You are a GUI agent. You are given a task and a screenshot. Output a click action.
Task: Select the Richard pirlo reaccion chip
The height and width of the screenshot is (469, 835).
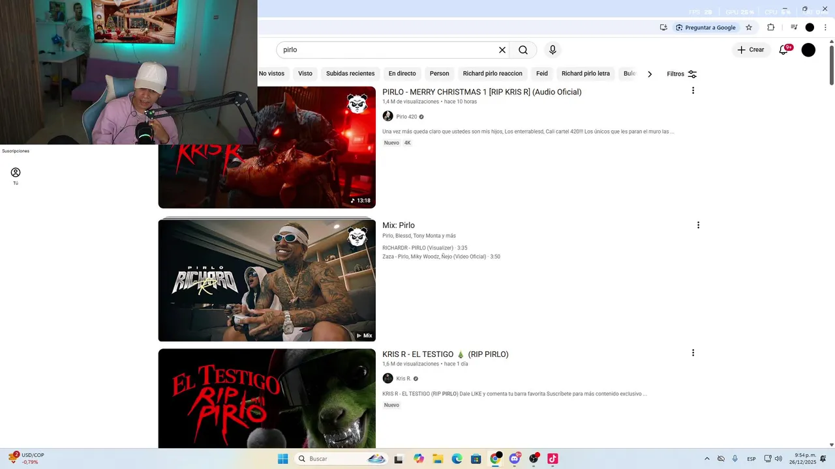(493, 74)
